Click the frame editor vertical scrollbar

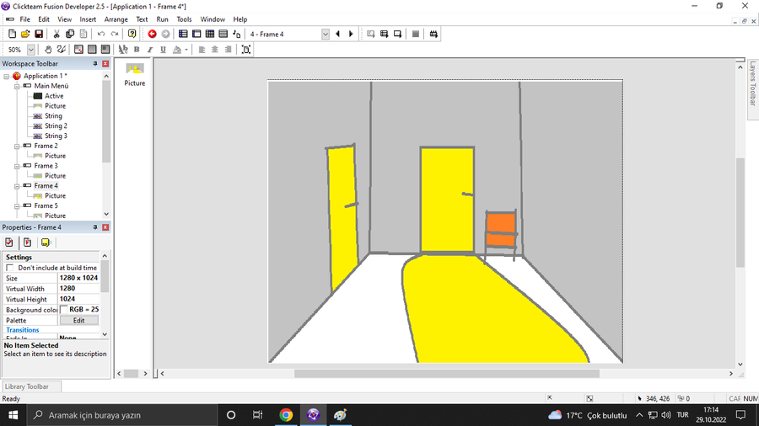pos(740,212)
